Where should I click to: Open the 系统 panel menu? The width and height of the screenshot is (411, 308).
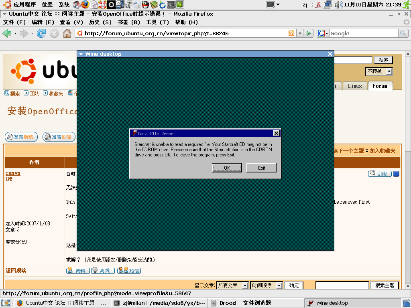(x=64, y=4)
